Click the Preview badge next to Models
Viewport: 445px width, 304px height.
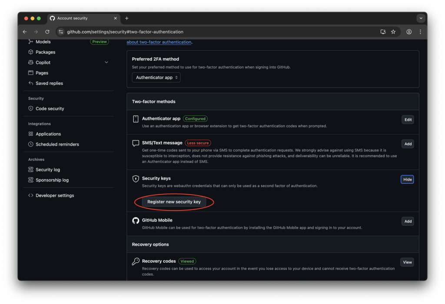(100, 42)
